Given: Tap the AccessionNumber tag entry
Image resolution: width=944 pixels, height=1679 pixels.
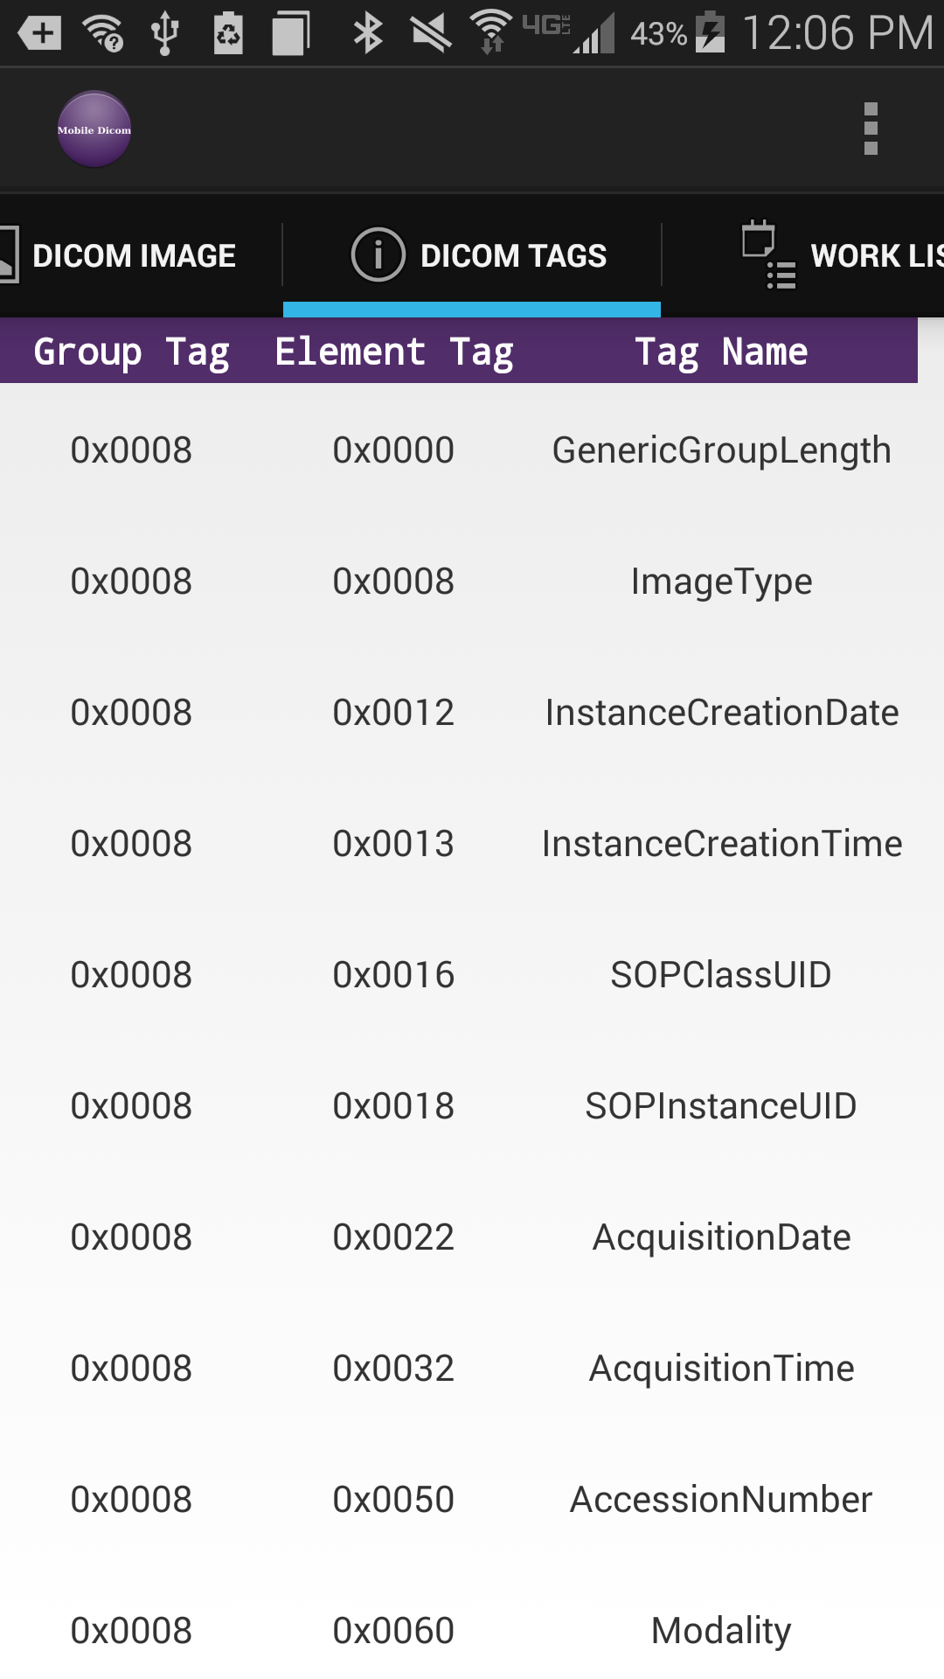Looking at the screenshot, I should pyautogui.click(x=721, y=1500).
